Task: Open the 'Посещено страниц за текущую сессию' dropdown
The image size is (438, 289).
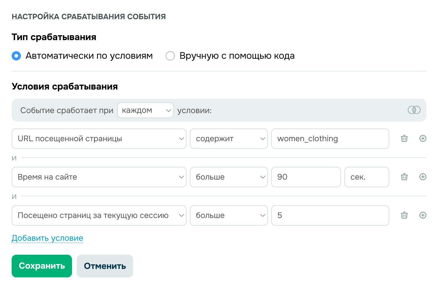Action: pos(99,215)
